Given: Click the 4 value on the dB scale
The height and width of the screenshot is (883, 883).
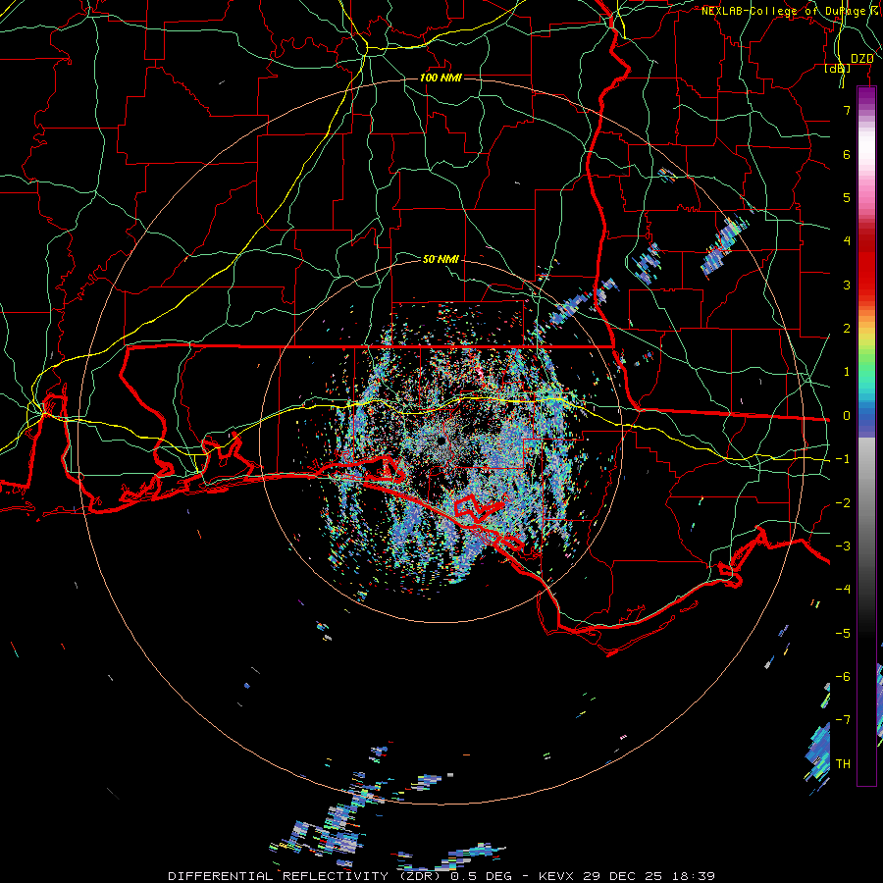Looking at the screenshot, I should pos(847,241).
